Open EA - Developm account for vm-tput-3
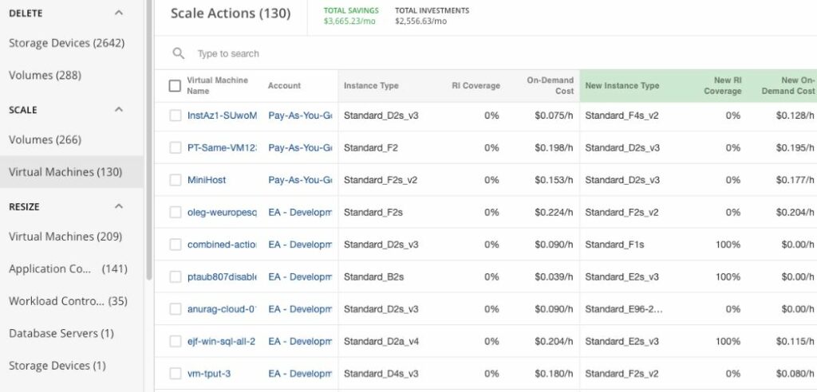Image resolution: width=817 pixels, height=392 pixels. pyautogui.click(x=300, y=374)
